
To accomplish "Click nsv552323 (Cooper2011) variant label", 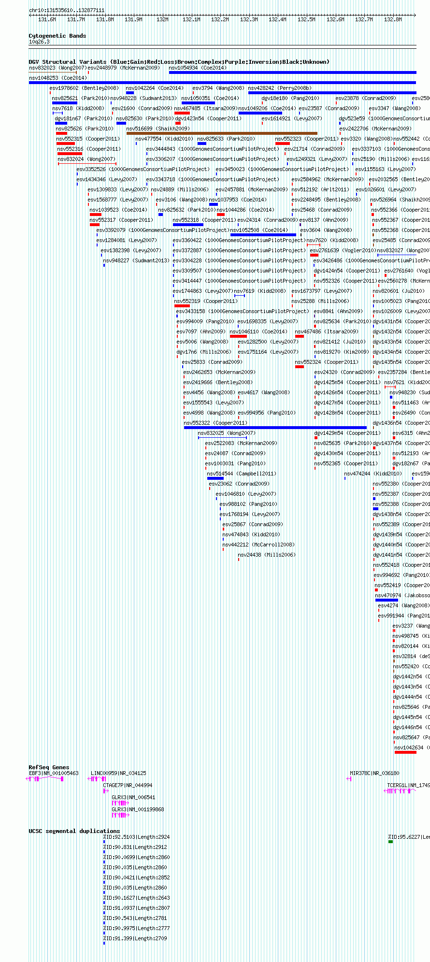I will click(307, 139).
